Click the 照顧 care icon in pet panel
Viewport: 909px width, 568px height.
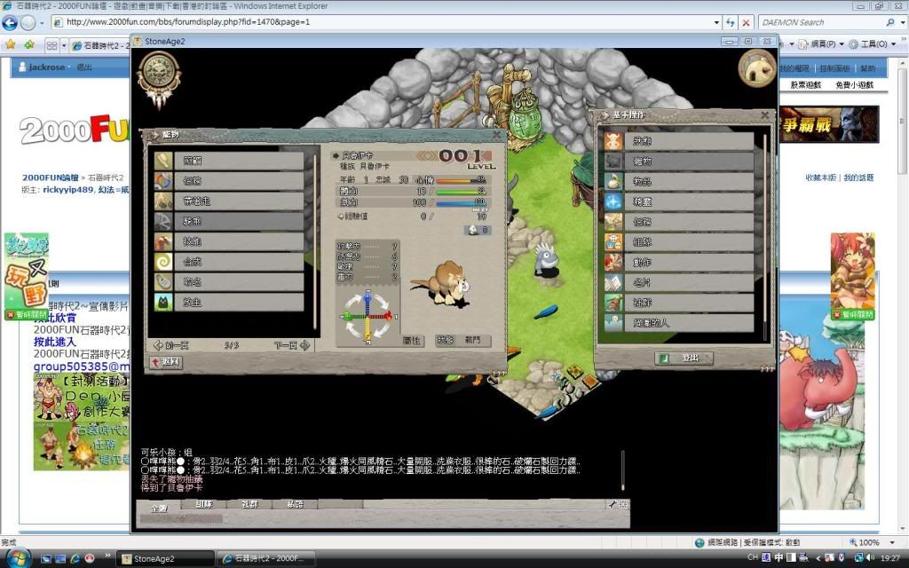(x=165, y=161)
